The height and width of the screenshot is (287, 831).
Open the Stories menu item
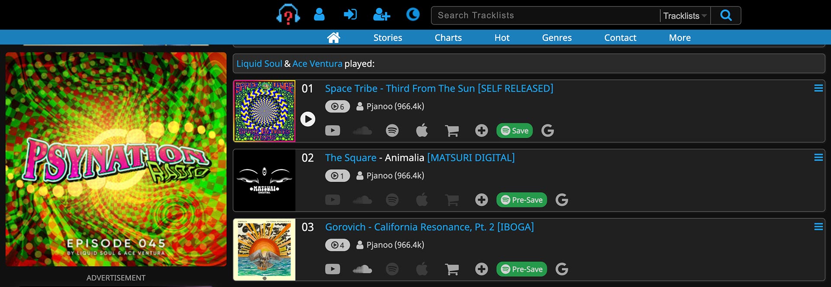click(388, 38)
